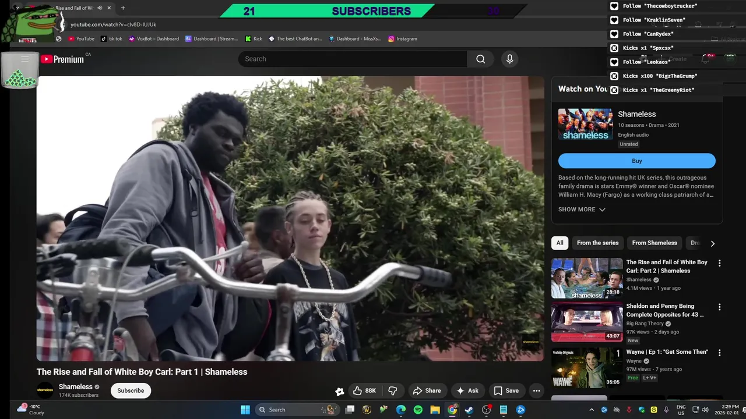Open the Shameless series poster thumbnail

[586, 124]
